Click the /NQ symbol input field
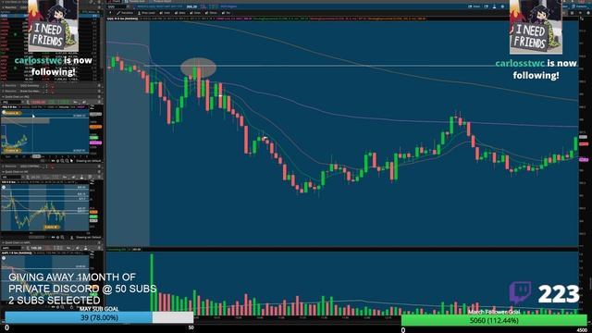This screenshot has width=592, height=333. [11, 102]
